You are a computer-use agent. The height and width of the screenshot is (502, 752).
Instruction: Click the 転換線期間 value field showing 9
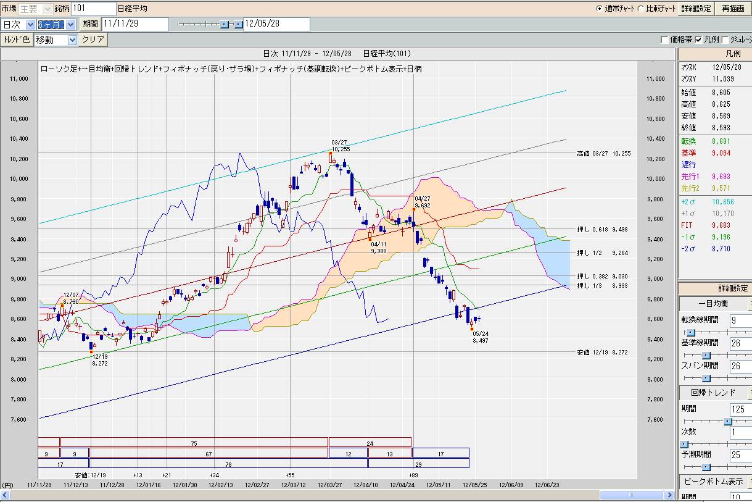tap(740, 320)
